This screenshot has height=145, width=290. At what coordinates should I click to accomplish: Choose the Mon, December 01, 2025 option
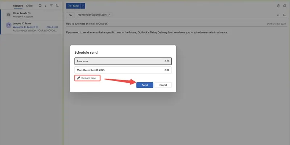pos(123,70)
